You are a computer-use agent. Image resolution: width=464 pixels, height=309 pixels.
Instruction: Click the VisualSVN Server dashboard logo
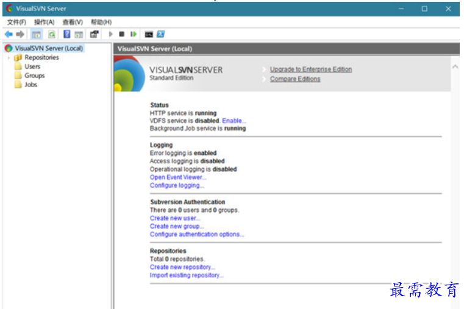coord(129,74)
